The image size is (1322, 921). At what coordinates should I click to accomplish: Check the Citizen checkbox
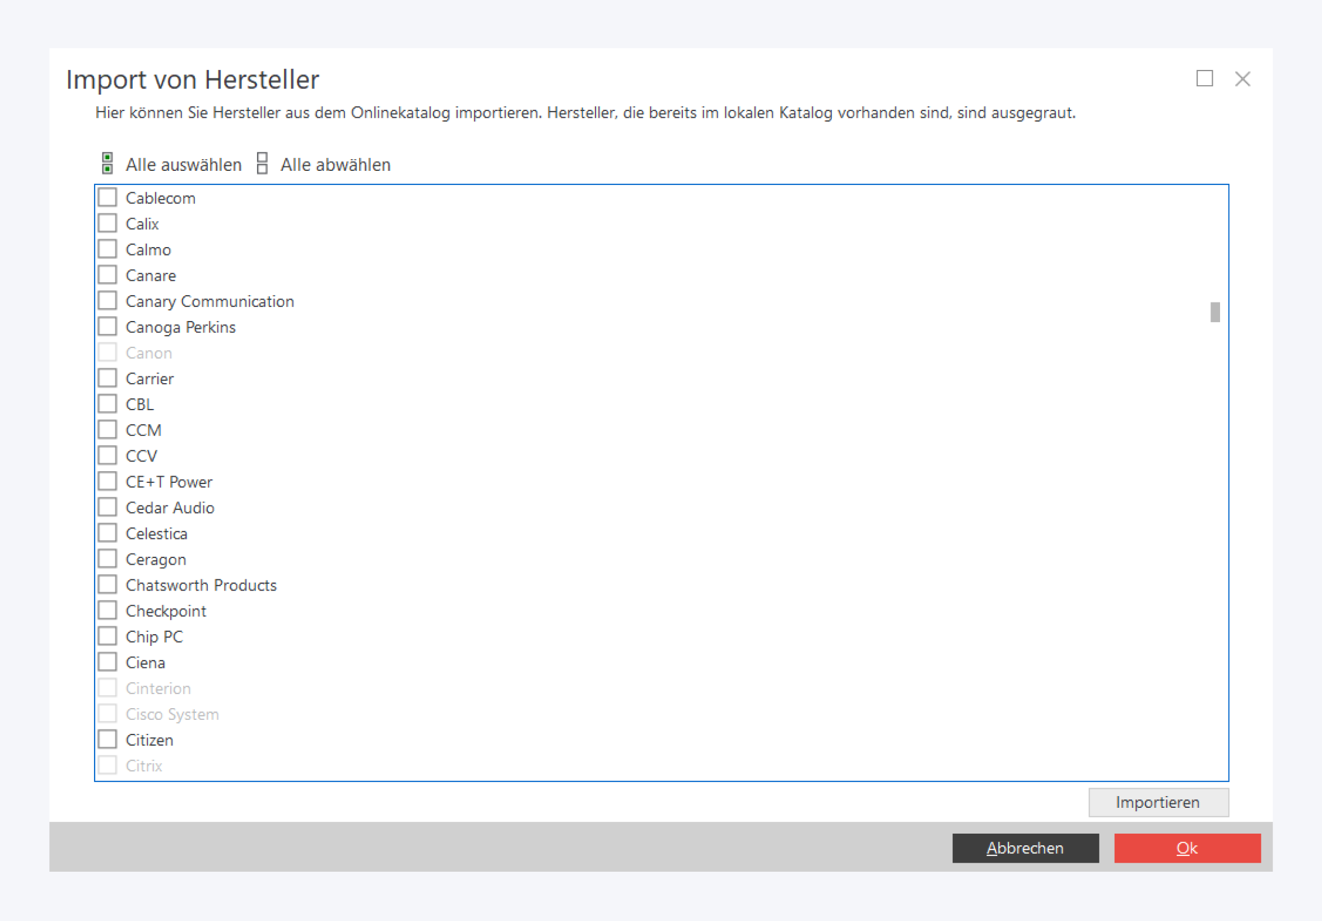(x=107, y=739)
